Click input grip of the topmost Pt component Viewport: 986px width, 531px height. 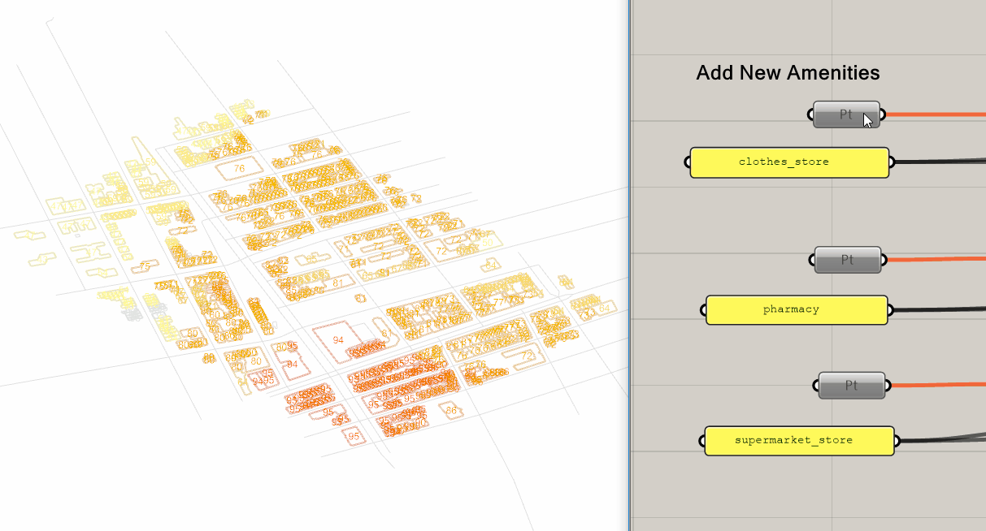812,114
